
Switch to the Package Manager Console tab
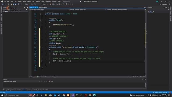pos(10,90)
